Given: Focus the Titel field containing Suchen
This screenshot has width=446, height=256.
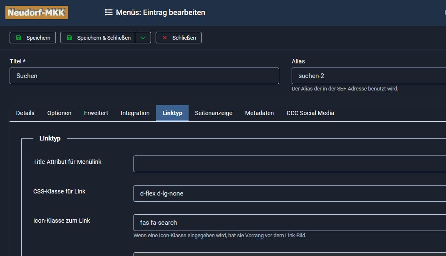Looking at the screenshot, I should point(144,76).
